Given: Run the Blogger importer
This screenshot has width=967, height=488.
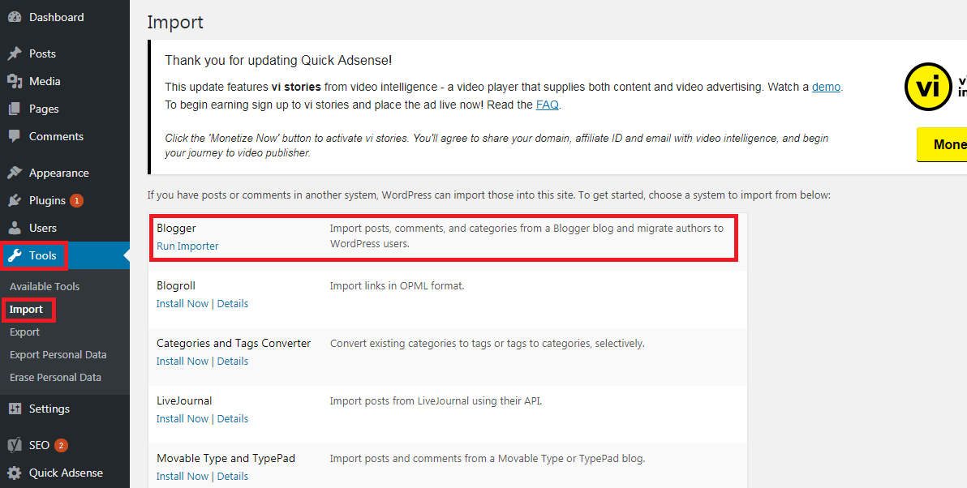Looking at the screenshot, I should pyautogui.click(x=187, y=246).
